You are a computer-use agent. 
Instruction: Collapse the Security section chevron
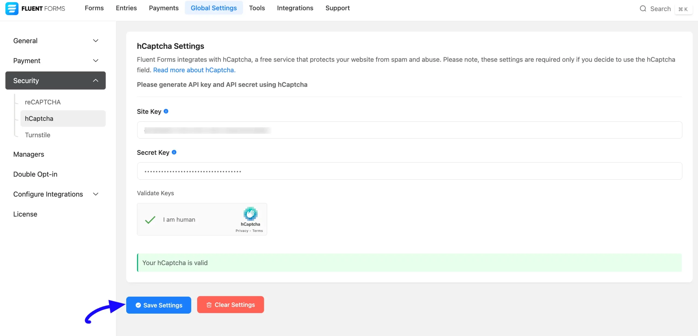(96, 80)
